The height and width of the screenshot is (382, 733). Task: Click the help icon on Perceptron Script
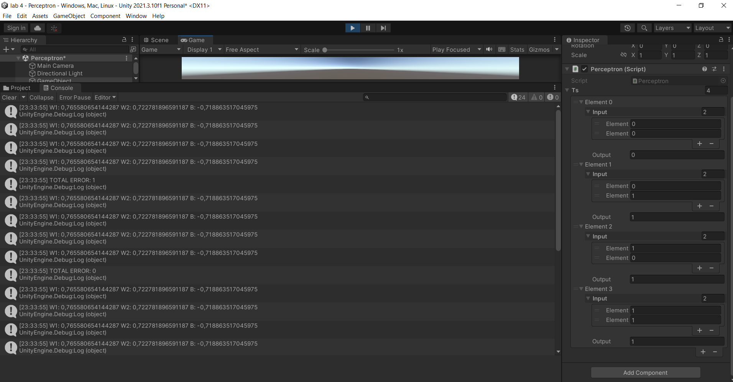tap(705, 69)
